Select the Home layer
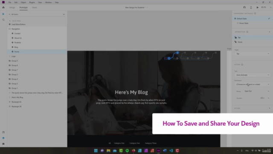The image size is (273, 154). [37, 52]
